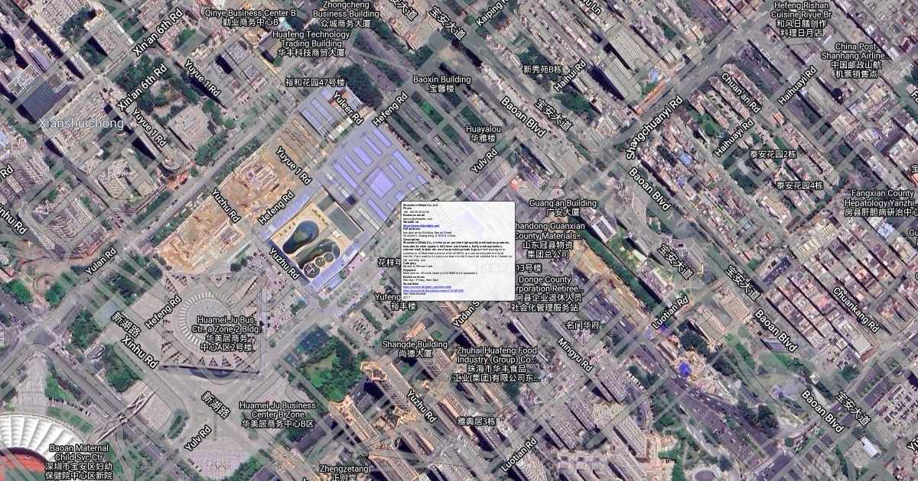918x481 pixels.
Task: Select Hefeng Rishan Cuisine Riyue Br label
Action: click(x=801, y=19)
